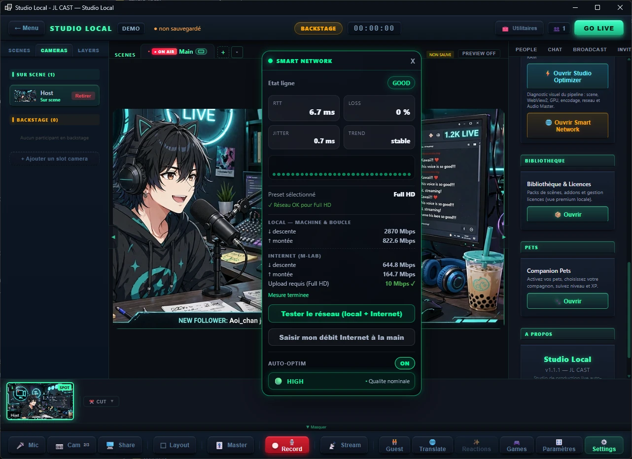Remove scene with the minus button
The image size is (632, 459).
click(237, 52)
